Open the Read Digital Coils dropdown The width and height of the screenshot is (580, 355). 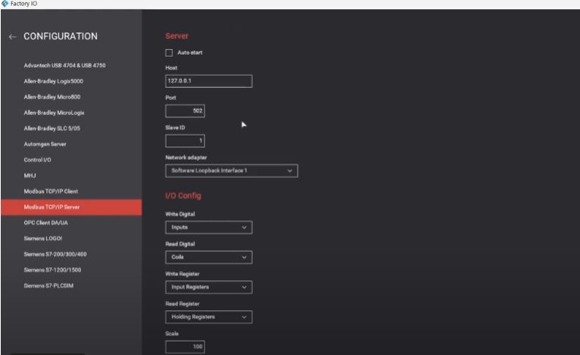coord(208,257)
